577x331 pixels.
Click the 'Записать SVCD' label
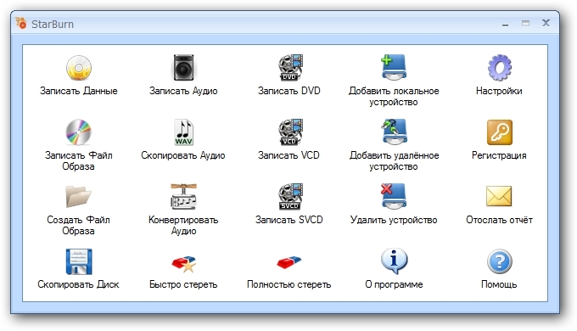[289, 220]
